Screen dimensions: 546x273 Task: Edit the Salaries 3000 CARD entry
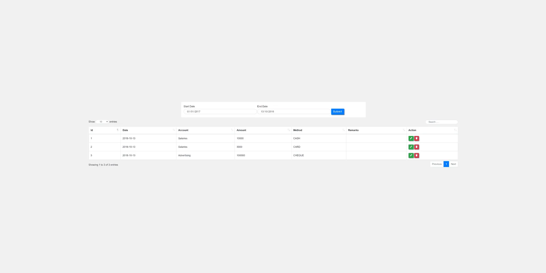(411, 147)
